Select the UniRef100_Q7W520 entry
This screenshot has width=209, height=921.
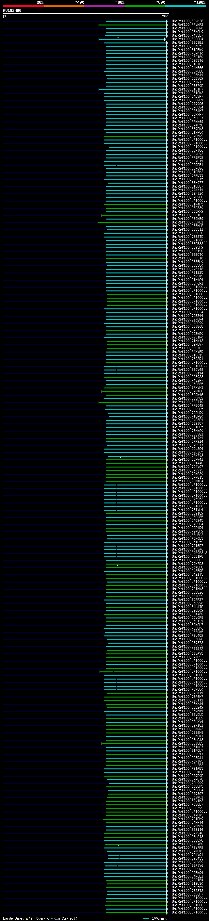tap(187, 474)
